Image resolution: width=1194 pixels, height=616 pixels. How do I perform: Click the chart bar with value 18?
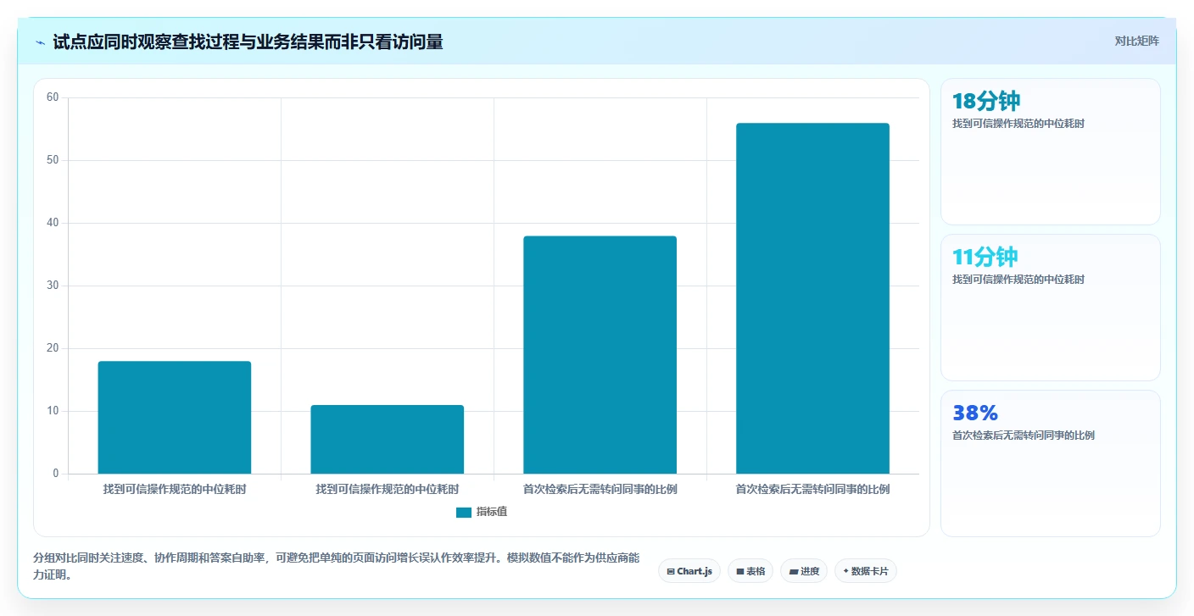(x=175, y=418)
